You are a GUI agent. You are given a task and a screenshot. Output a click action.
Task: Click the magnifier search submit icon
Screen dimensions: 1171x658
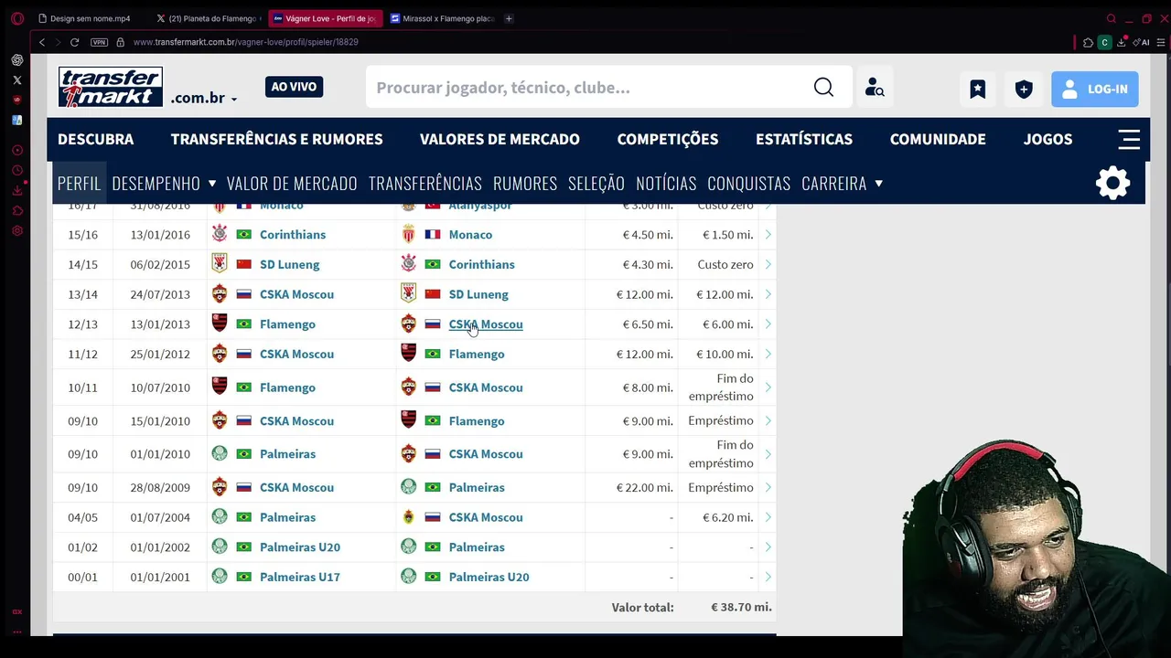[823, 88]
